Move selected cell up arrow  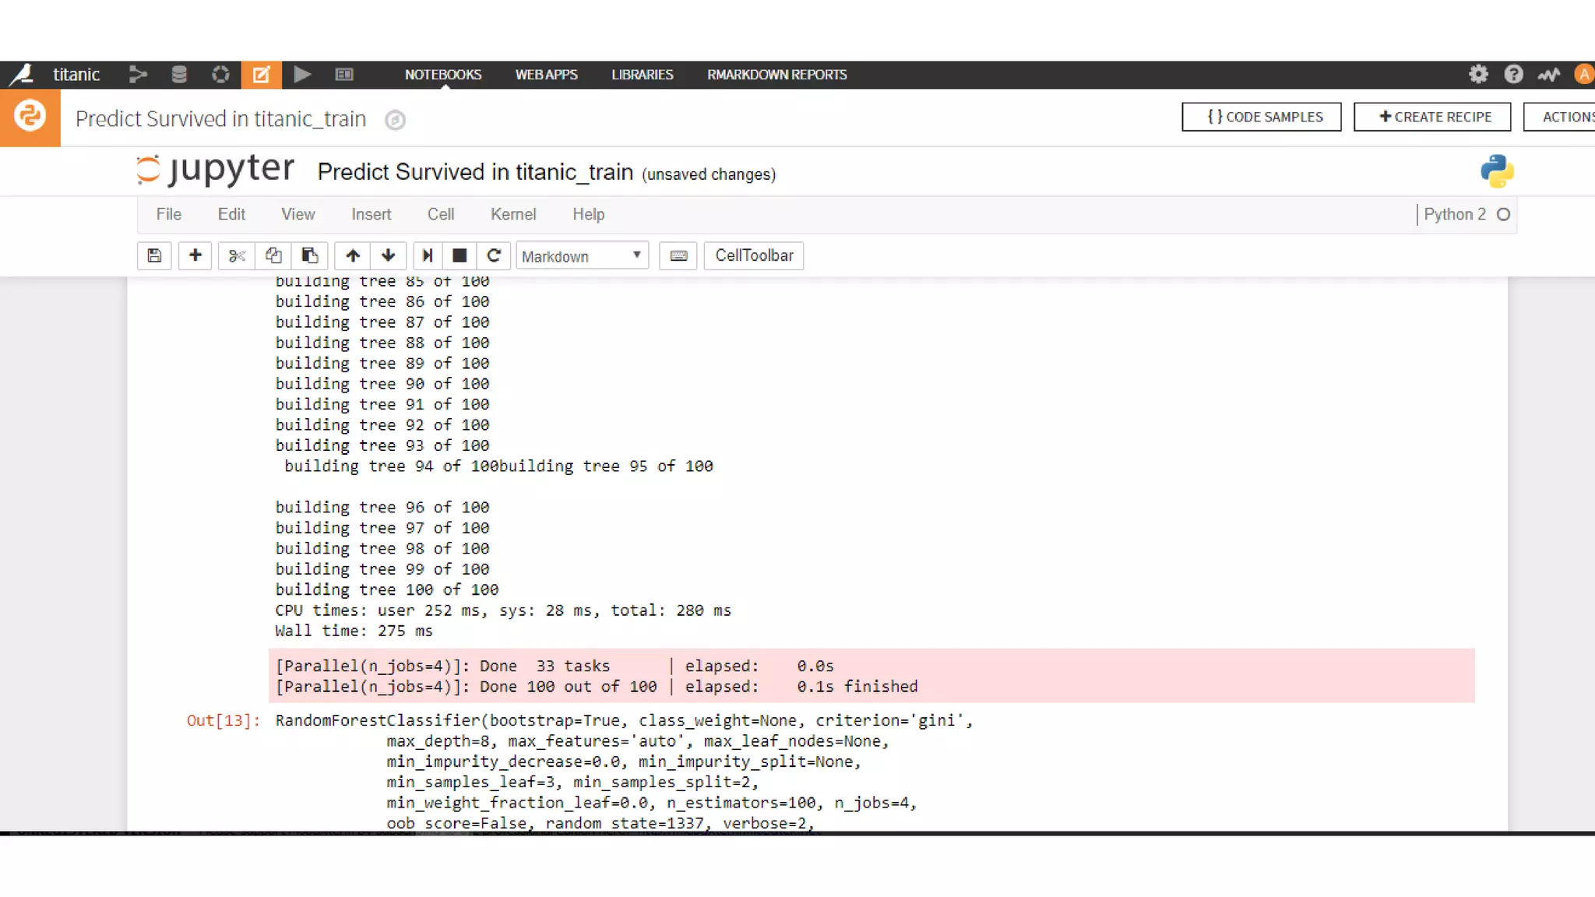[x=353, y=255]
